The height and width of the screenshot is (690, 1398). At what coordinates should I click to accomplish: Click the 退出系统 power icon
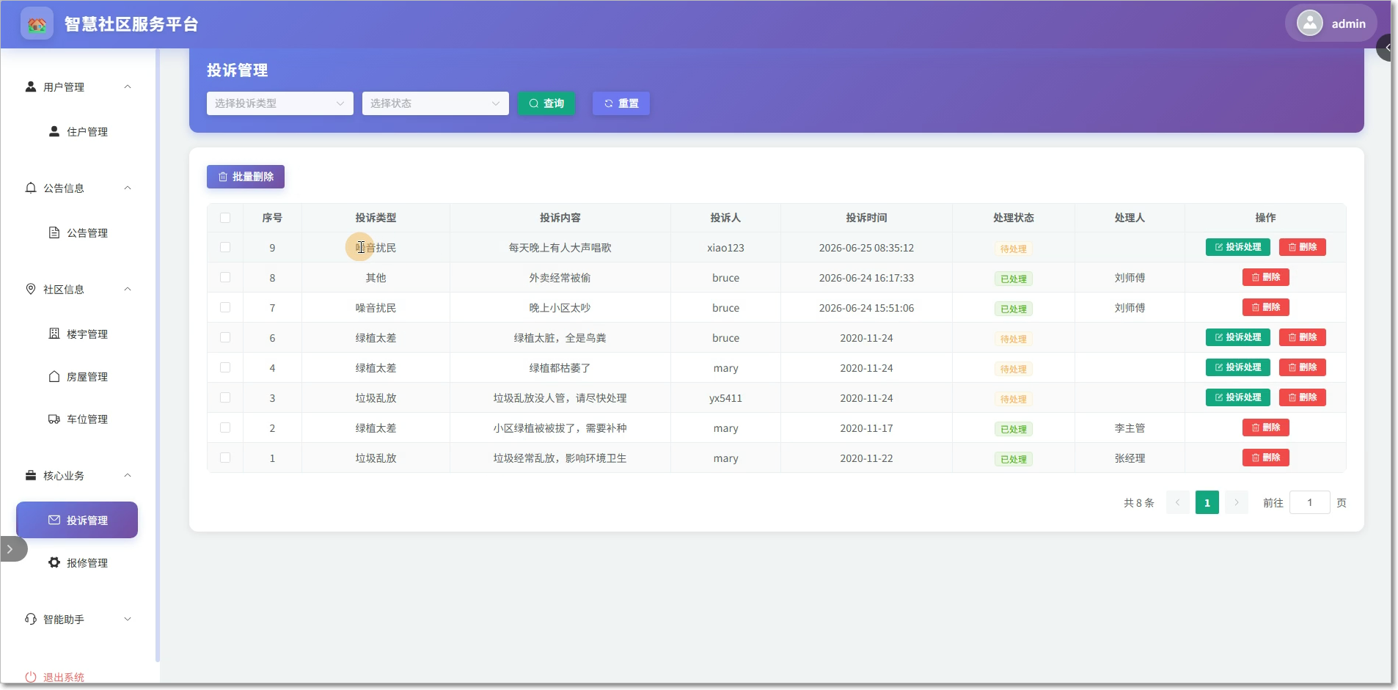coord(31,677)
